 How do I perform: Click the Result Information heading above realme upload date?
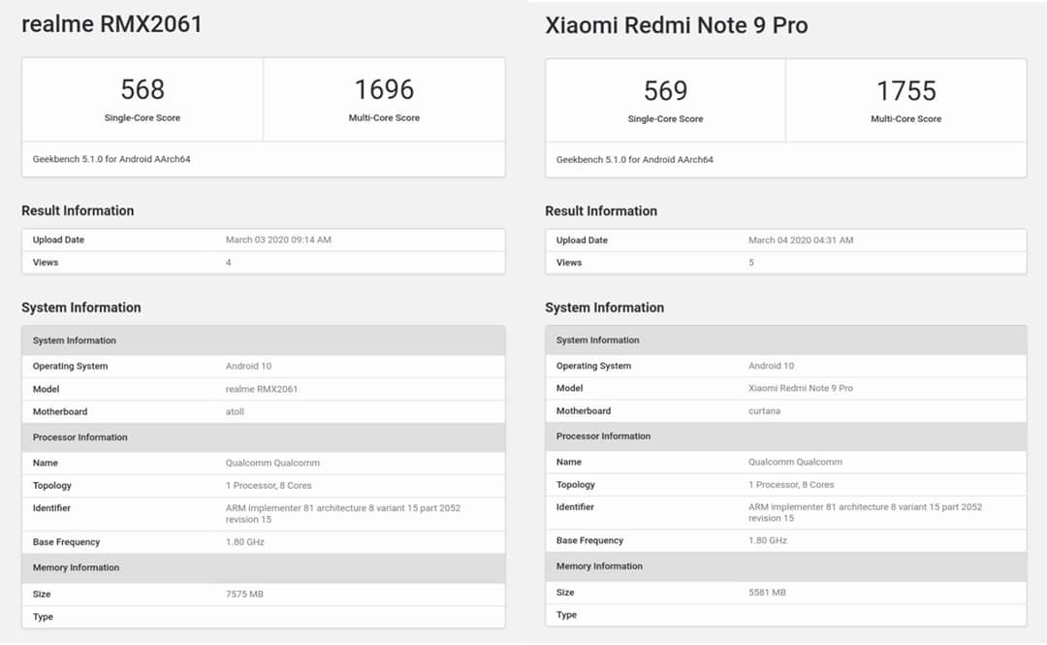(x=78, y=210)
